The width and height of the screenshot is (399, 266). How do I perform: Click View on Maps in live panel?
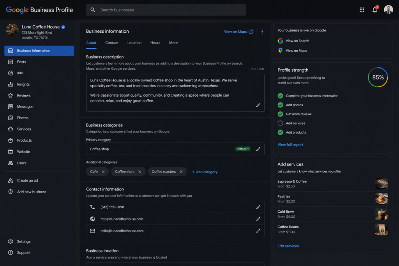click(x=292, y=51)
